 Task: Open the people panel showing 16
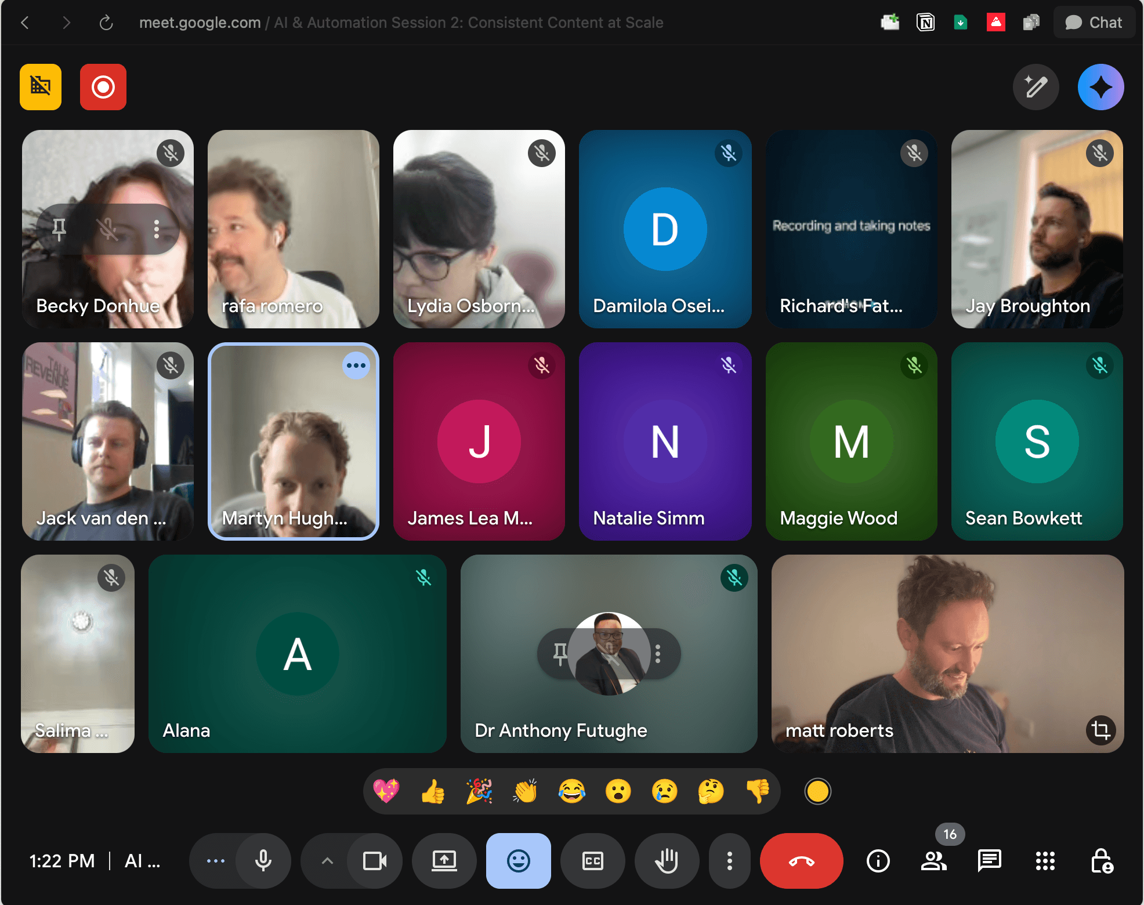(934, 861)
